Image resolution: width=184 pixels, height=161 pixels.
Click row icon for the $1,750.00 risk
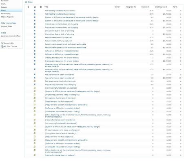click(x=35, y=69)
